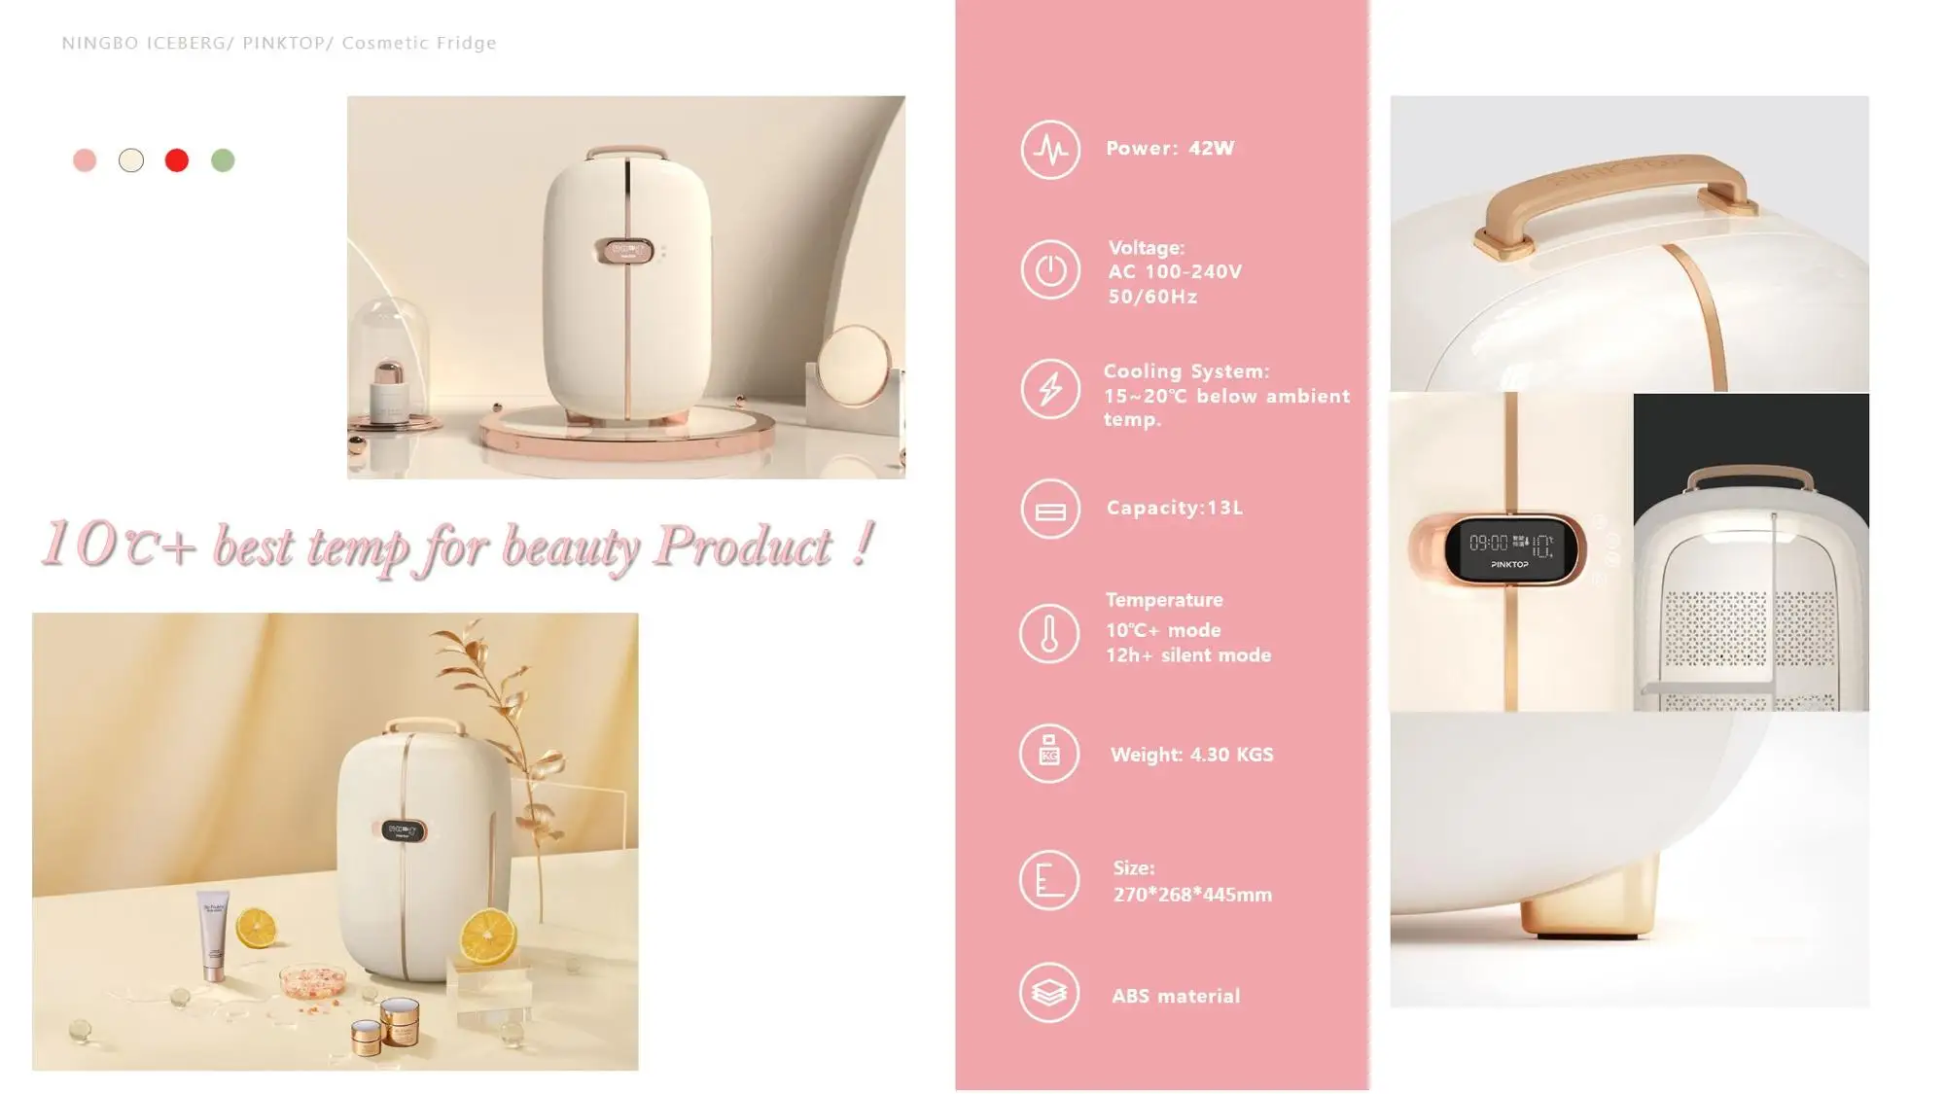Open the fridge handle close-up photo
The width and height of the screenshot is (1945, 1094).
1629,243
